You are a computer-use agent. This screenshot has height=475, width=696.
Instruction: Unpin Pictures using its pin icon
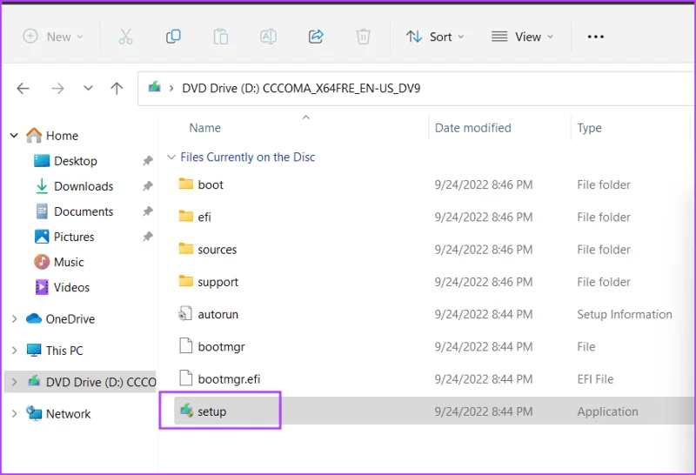(148, 237)
